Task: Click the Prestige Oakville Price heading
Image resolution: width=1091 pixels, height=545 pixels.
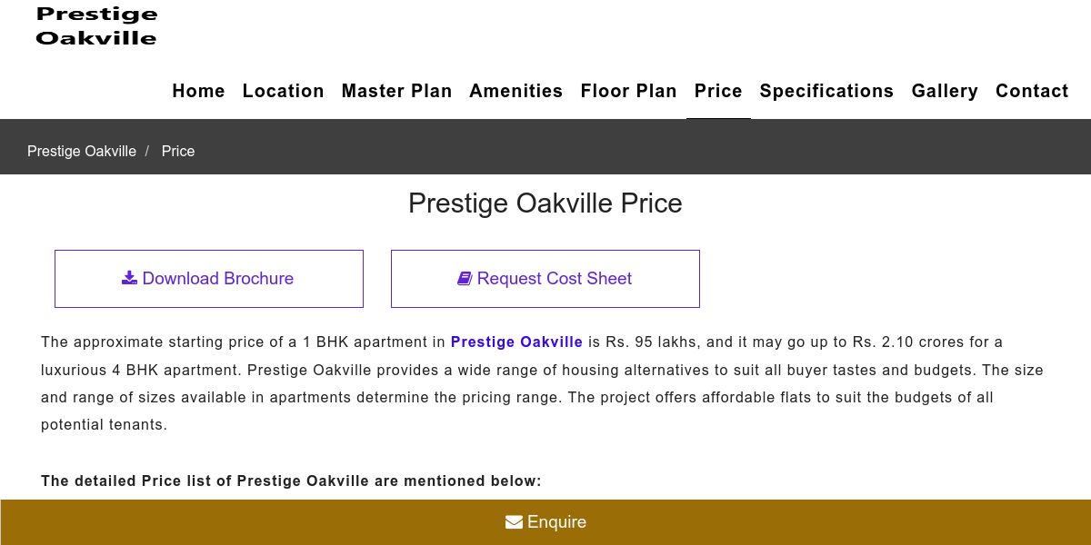Action: [545, 203]
